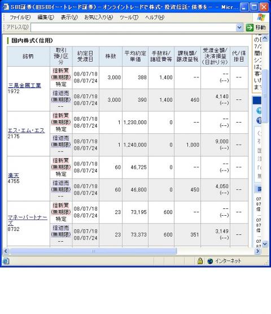Open the ツール(T) menu

[129, 18]
